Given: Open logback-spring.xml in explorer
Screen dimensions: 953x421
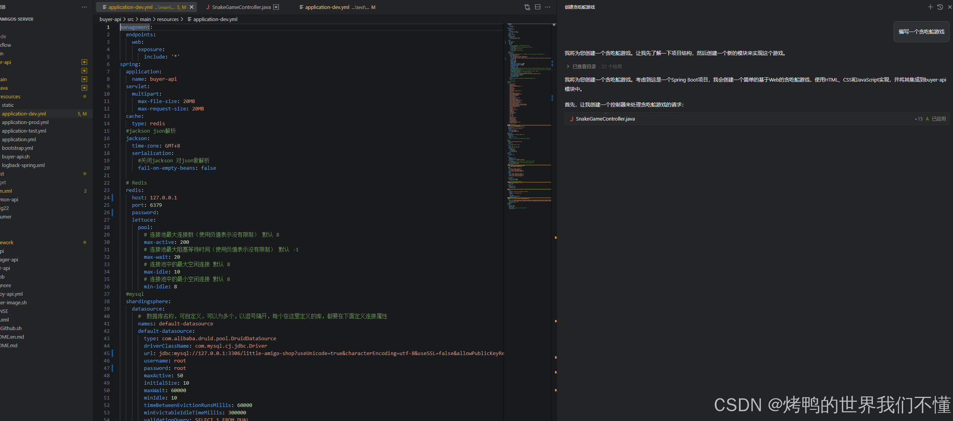Looking at the screenshot, I should [x=23, y=165].
